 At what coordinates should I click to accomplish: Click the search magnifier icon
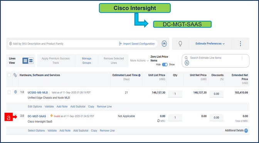point(186,58)
